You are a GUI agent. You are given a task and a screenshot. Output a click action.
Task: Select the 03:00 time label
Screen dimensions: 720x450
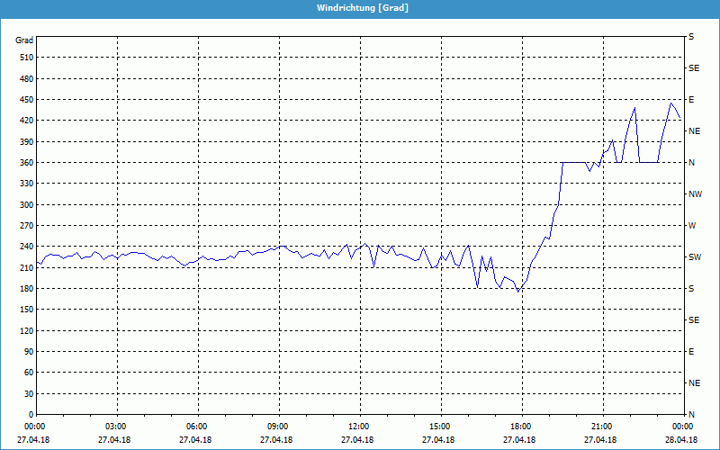coord(116,427)
